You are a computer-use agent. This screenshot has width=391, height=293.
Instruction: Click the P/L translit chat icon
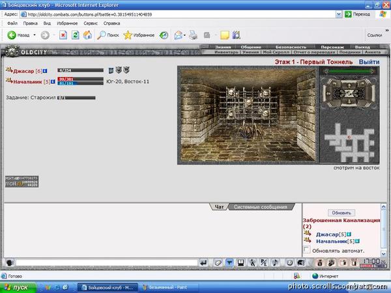click(264, 262)
